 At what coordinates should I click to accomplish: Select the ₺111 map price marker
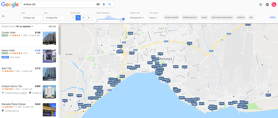coord(120,46)
